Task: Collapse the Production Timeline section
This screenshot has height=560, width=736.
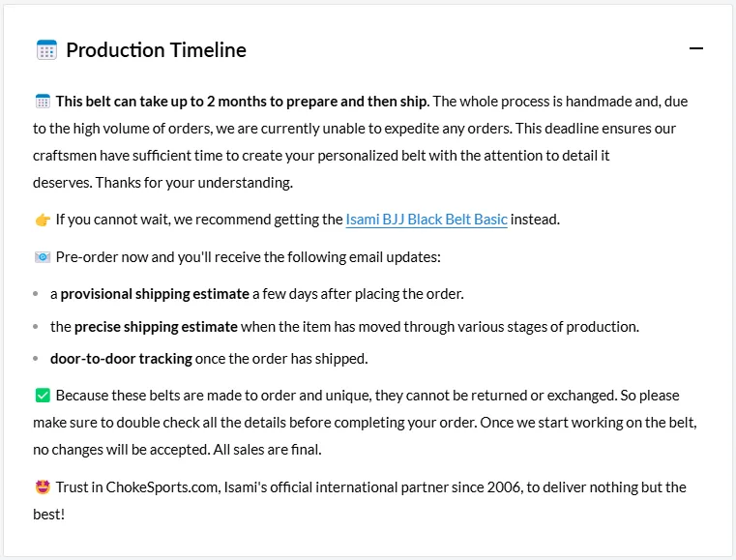Action: point(695,48)
